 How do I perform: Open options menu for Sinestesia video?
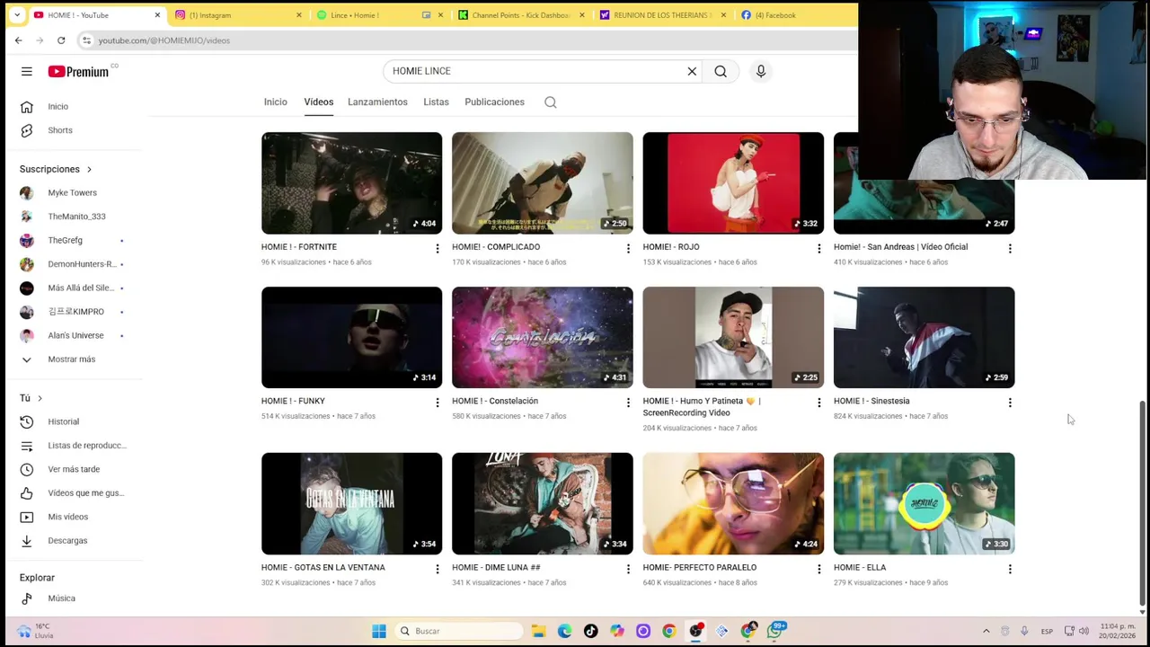[x=1010, y=403]
